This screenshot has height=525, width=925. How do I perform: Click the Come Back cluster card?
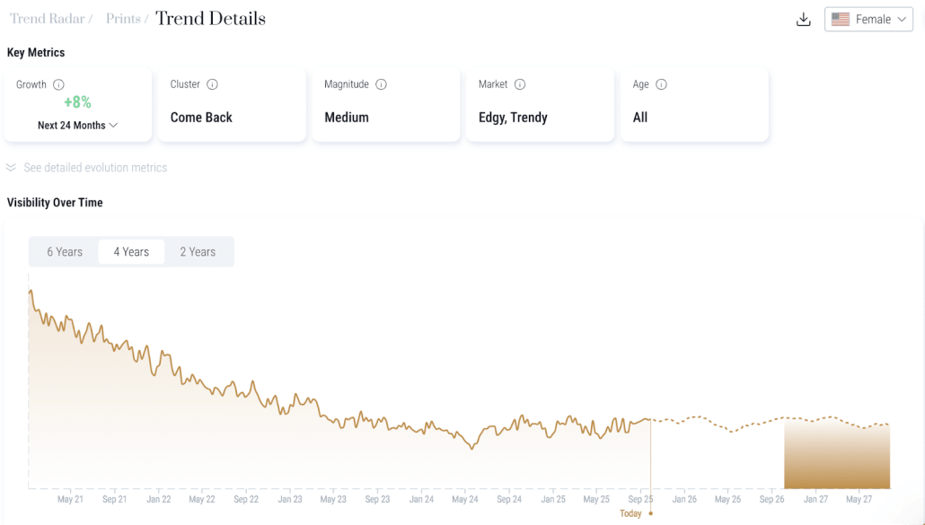pos(232,104)
